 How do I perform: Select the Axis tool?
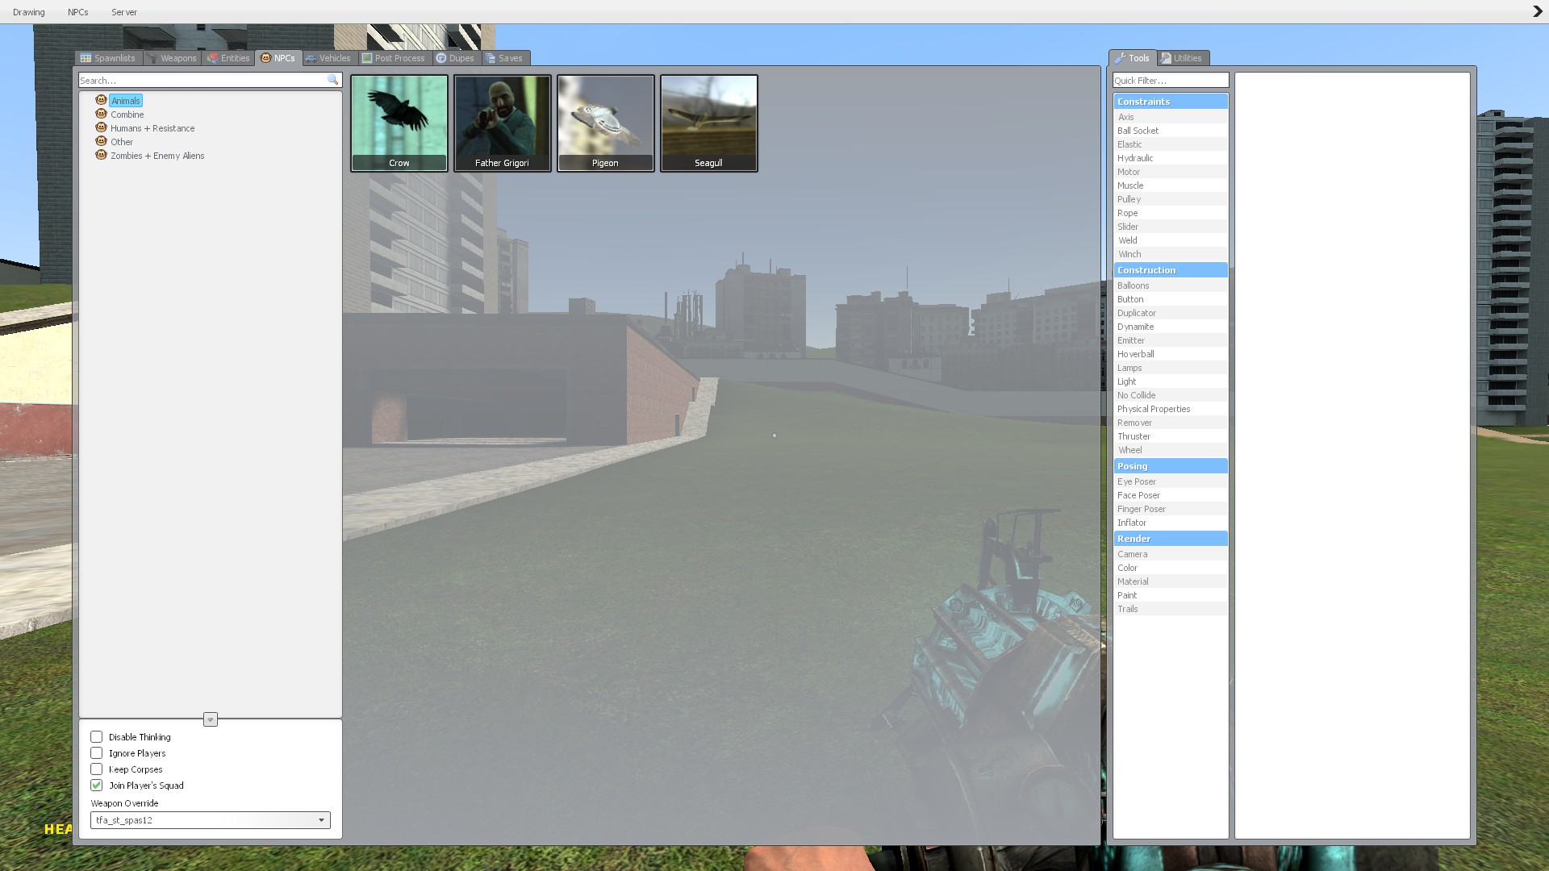1171,117
